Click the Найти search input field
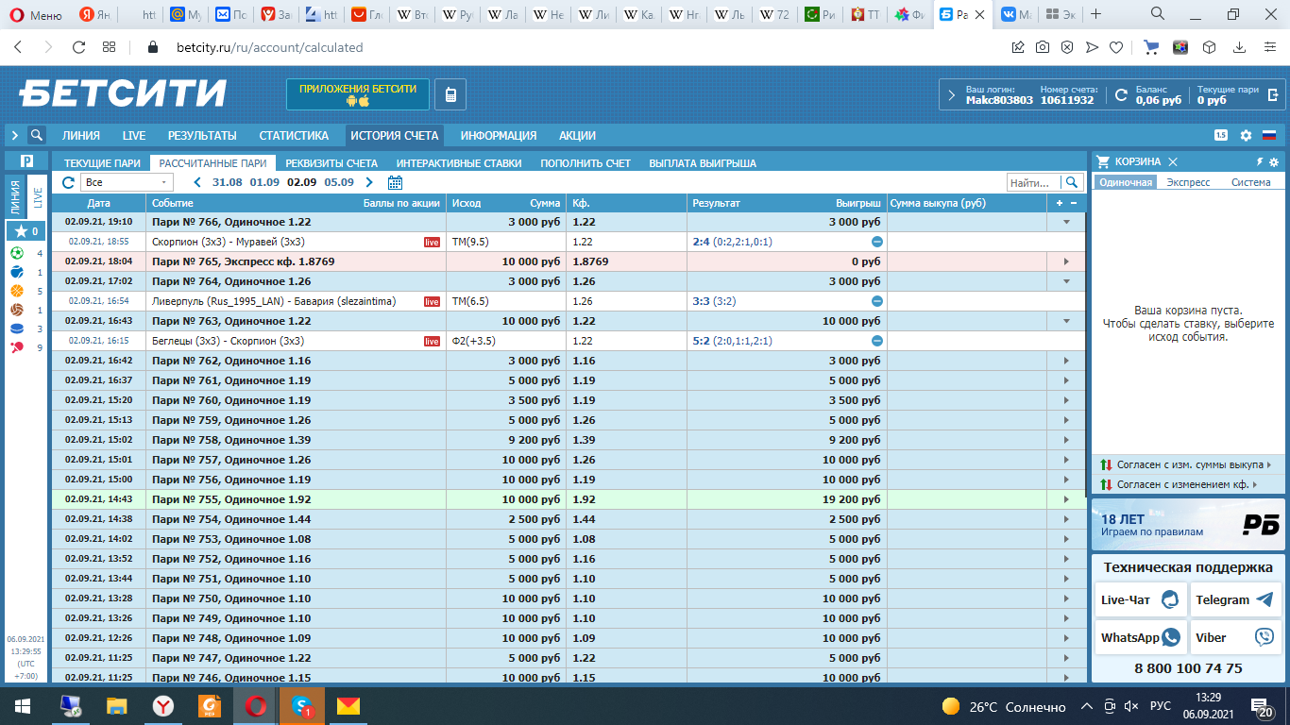This screenshot has width=1290, height=725. coord(1033,182)
